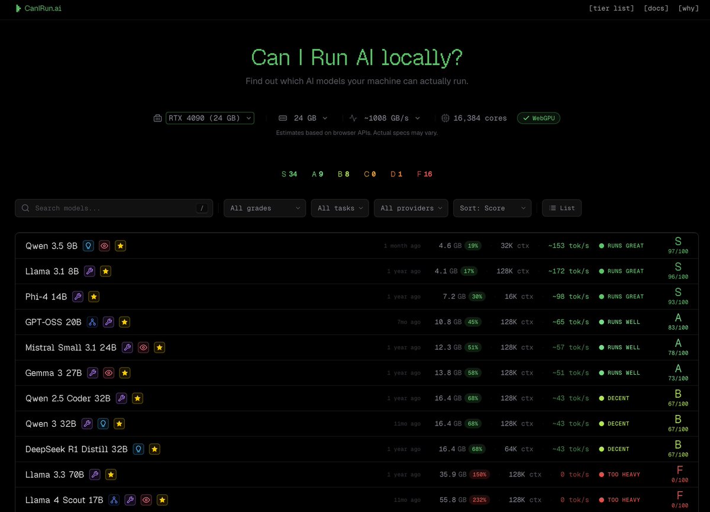
Task: Click the WebGPU status badge
Action: (x=538, y=118)
